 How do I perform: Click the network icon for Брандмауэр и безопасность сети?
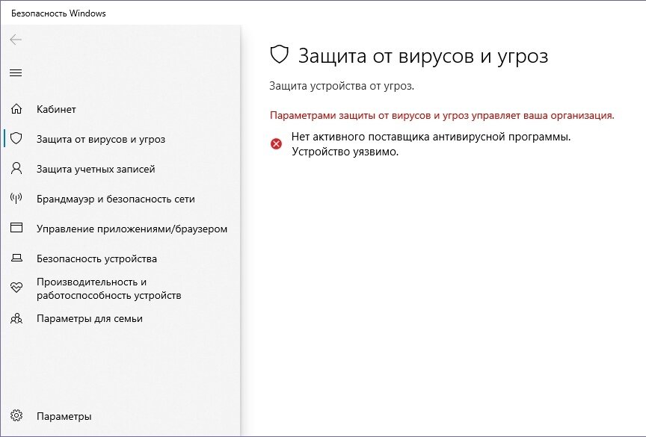(16, 199)
